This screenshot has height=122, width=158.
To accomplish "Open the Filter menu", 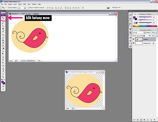I will coord(25,4).
